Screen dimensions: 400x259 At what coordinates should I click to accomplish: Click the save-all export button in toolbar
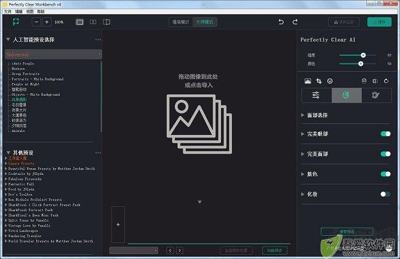coord(344,22)
